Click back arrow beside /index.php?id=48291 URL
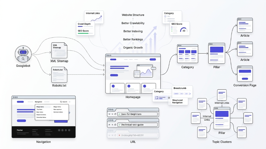Image resolution: width=266 pixels, height=149 pixels. [x=110, y=135]
